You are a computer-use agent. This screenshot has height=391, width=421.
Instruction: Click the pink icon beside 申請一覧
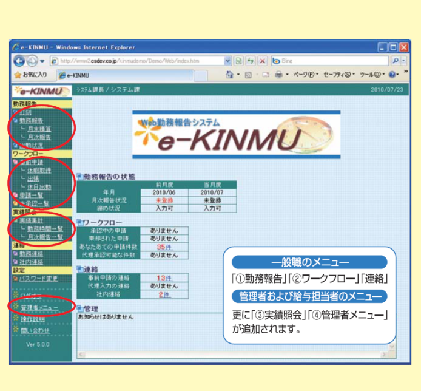(16, 195)
